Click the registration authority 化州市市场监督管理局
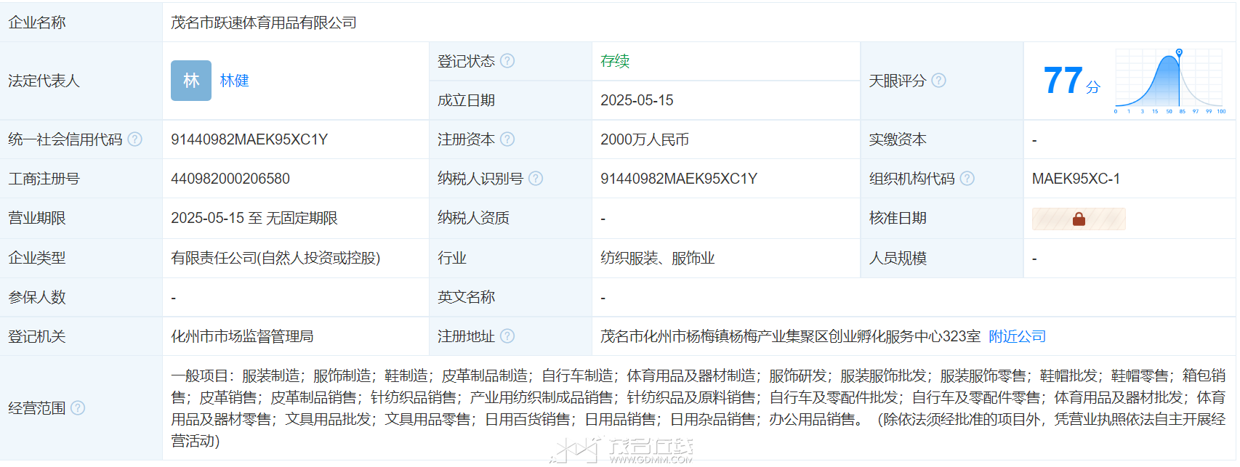 tap(242, 336)
